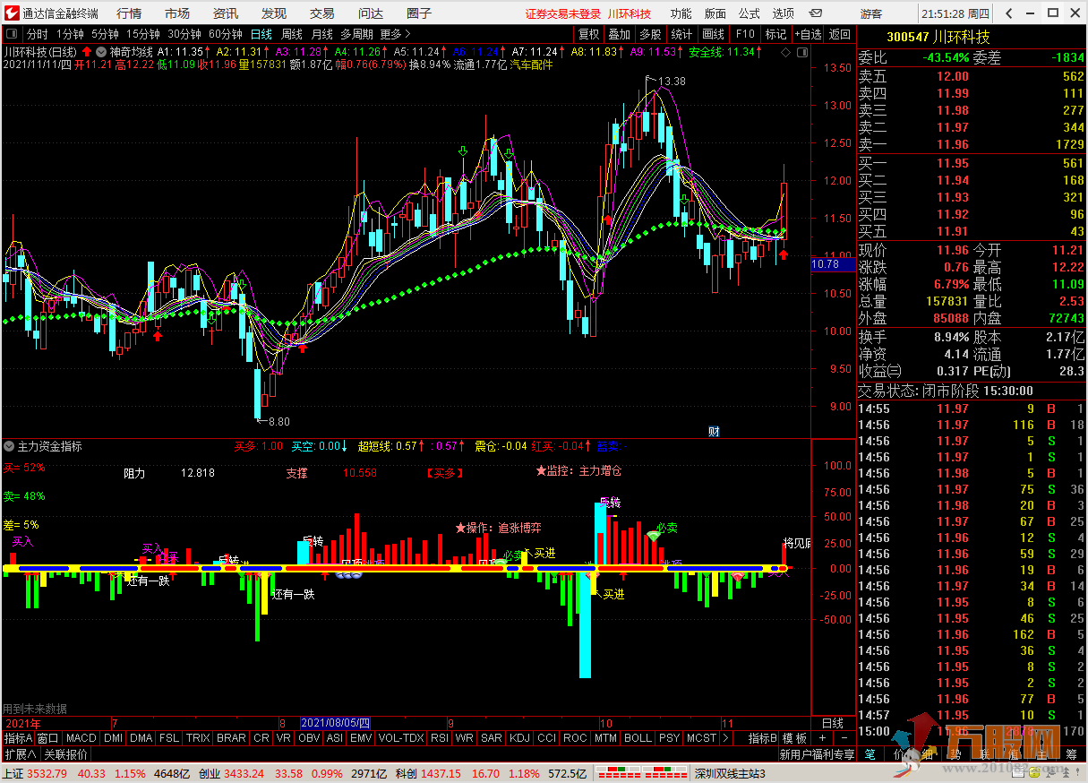Click the 叠加 overlay button

tap(620, 34)
